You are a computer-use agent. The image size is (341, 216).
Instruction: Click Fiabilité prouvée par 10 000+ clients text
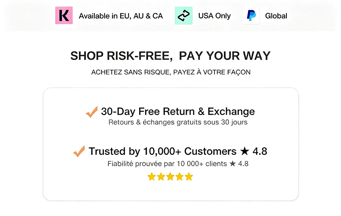[167, 164]
